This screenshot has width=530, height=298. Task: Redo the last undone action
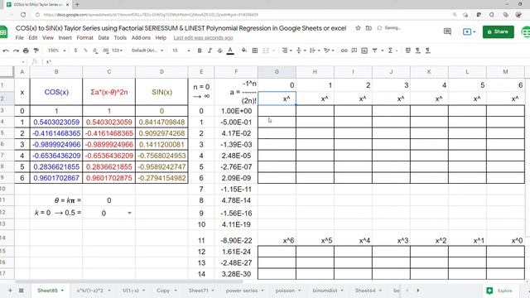click(16, 50)
